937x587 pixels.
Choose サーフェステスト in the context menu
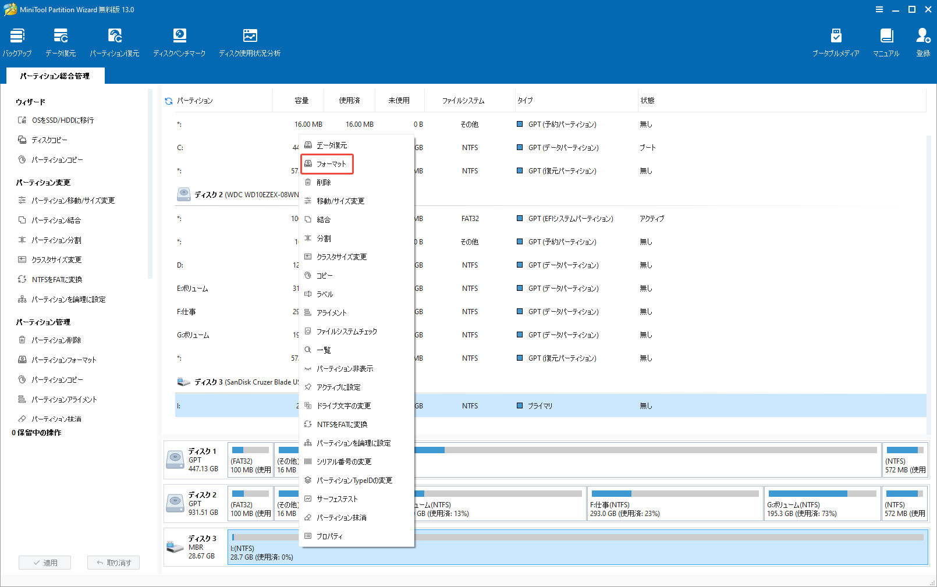(x=336, y=499)
